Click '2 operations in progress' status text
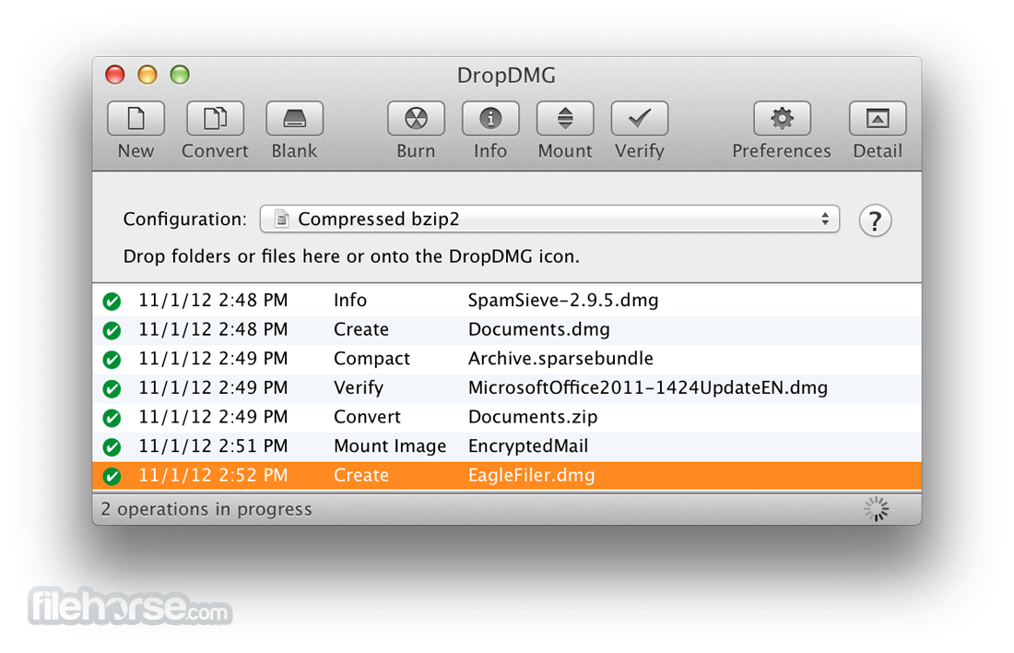The width and height of the screenshot is (1014, 653). coord(206,509)
